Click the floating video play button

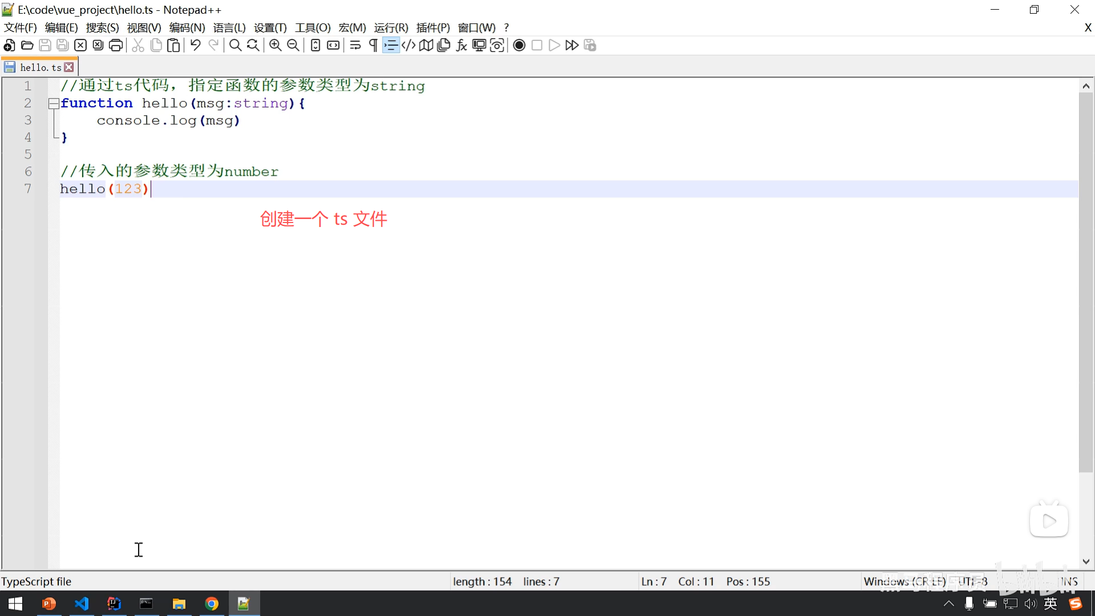tap(1049, 521)
